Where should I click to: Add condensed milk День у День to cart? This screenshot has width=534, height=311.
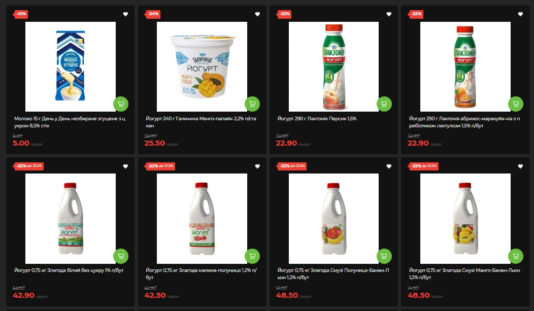(x=121, y=104)
